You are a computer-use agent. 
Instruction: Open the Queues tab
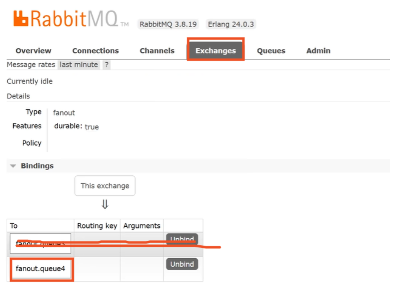(271, 51)
